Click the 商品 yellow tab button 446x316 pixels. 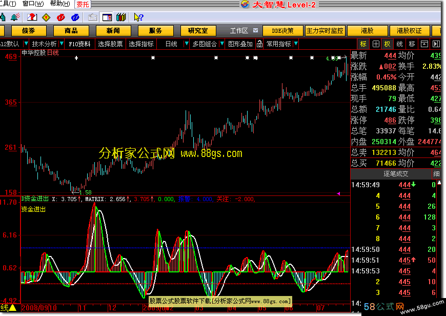[71, 30]
